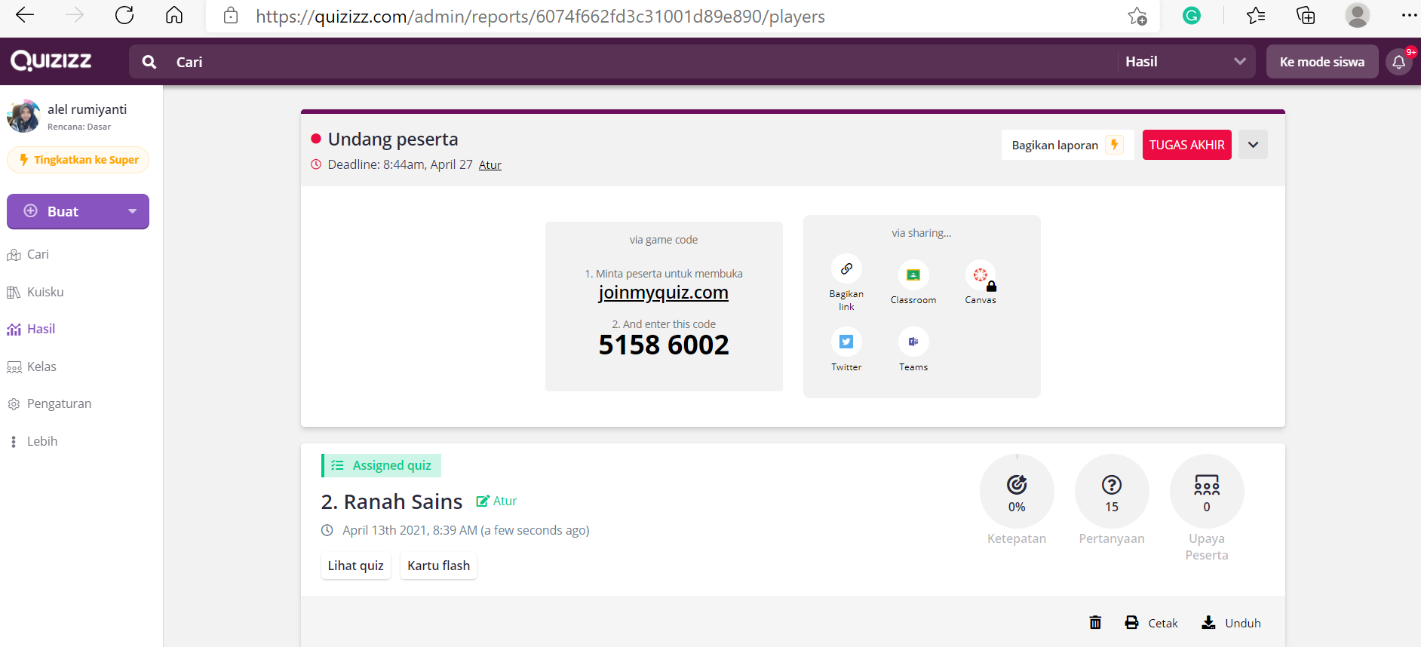Click the Quizizz logo
Image resolution: width=1421 pixels, height=647 pixels.
[x=51, y=61]
